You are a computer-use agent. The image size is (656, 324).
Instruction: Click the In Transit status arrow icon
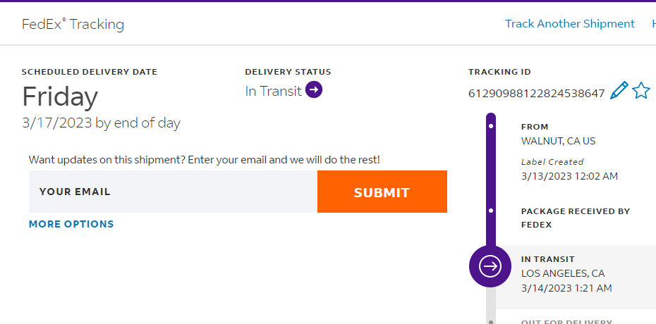[x=314, y=90]
